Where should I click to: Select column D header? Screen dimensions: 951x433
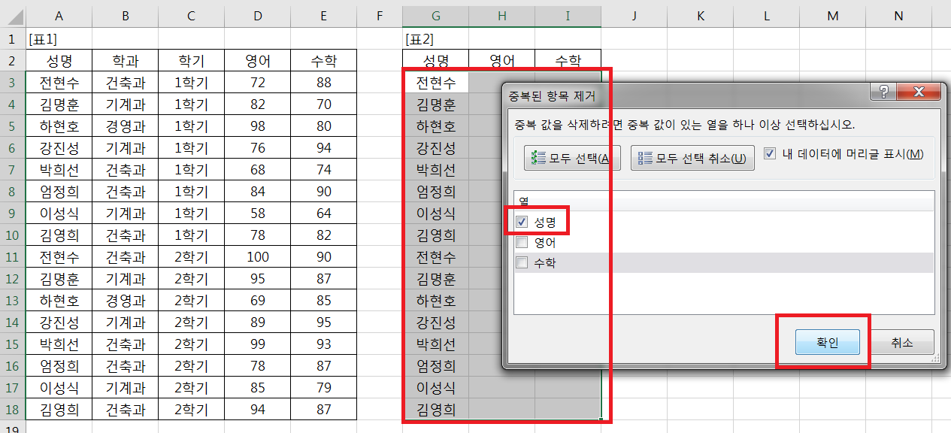click(x=258, y=16)
